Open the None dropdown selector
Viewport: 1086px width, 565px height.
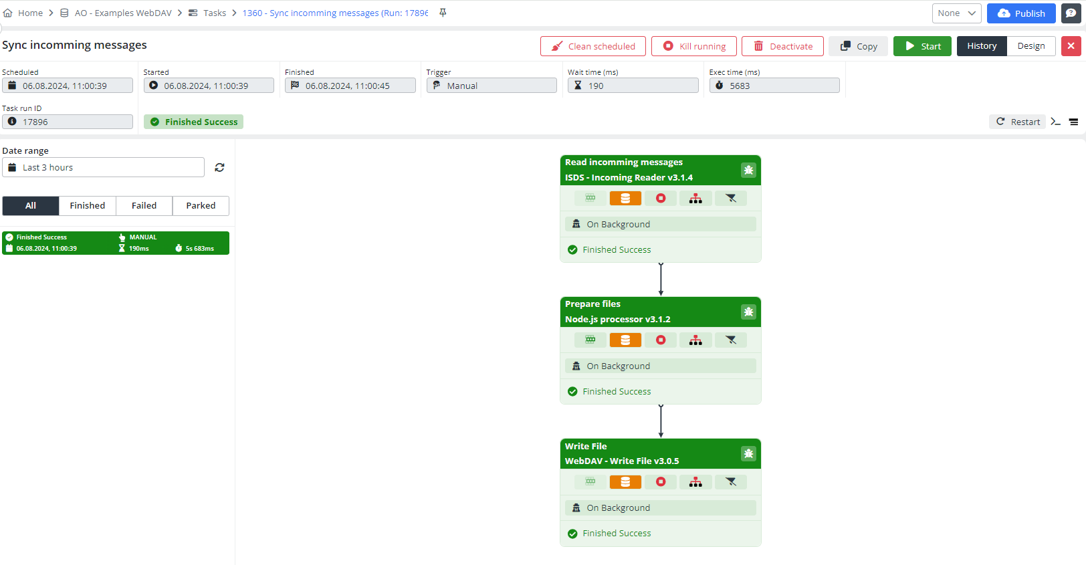pyautogui.click(x=956, y=13)
